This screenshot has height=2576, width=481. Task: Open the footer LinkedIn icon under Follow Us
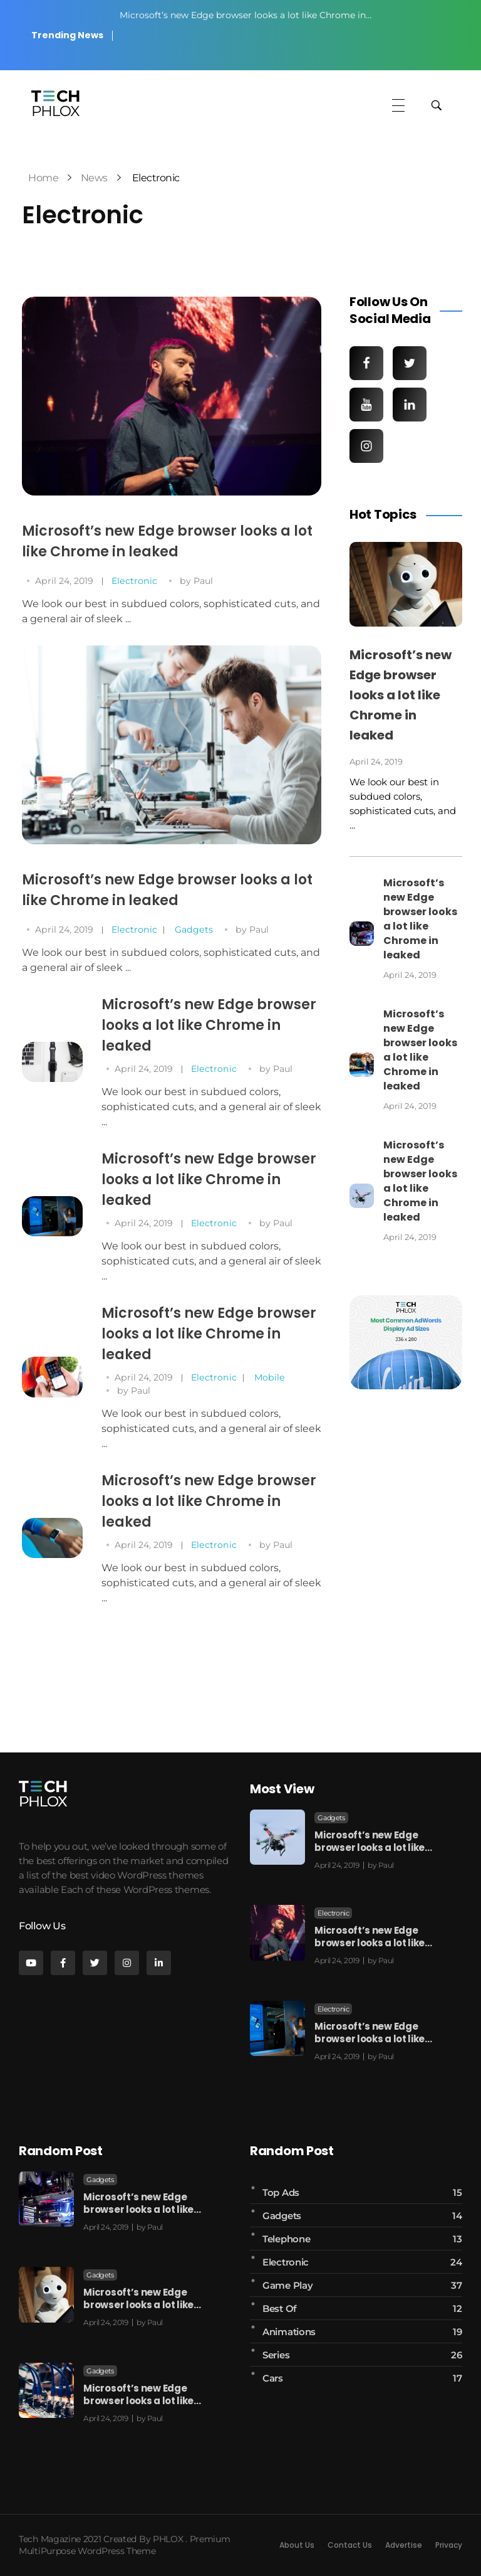click(x=158, y=1963)
